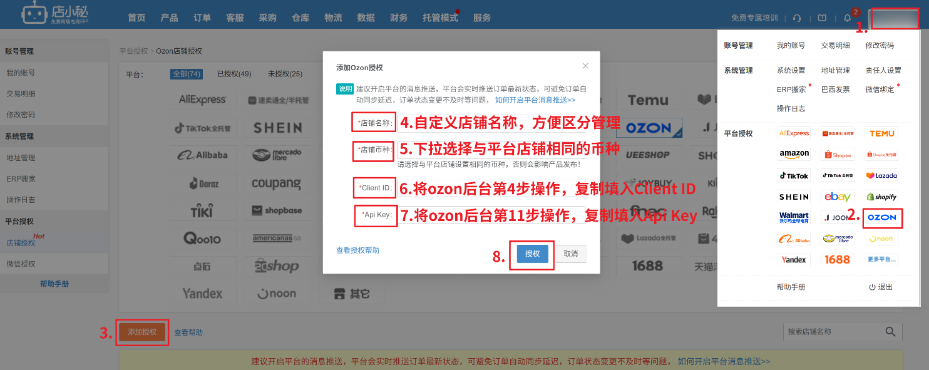Open the 物流 top menu
Screen dimensions: 929x370
pos(333,18)
